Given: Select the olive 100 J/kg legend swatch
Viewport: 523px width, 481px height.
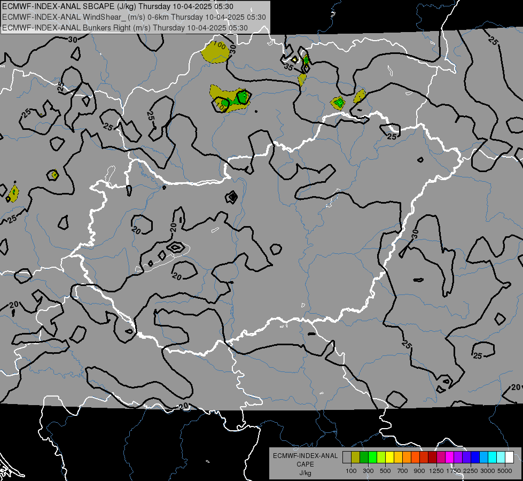Looking at the screenshot, I should pyautogui.click(x=356, y=457).
